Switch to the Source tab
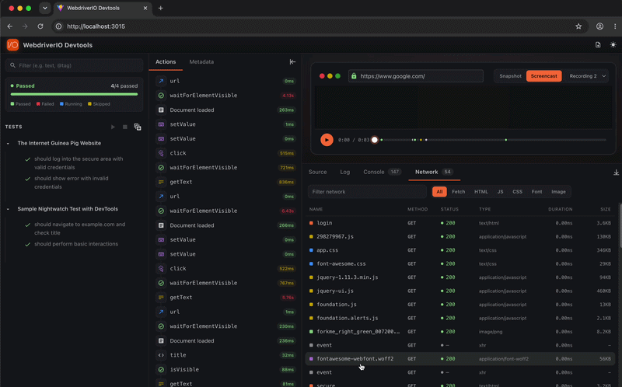622x387 pixels. click(x=318, y=172)
